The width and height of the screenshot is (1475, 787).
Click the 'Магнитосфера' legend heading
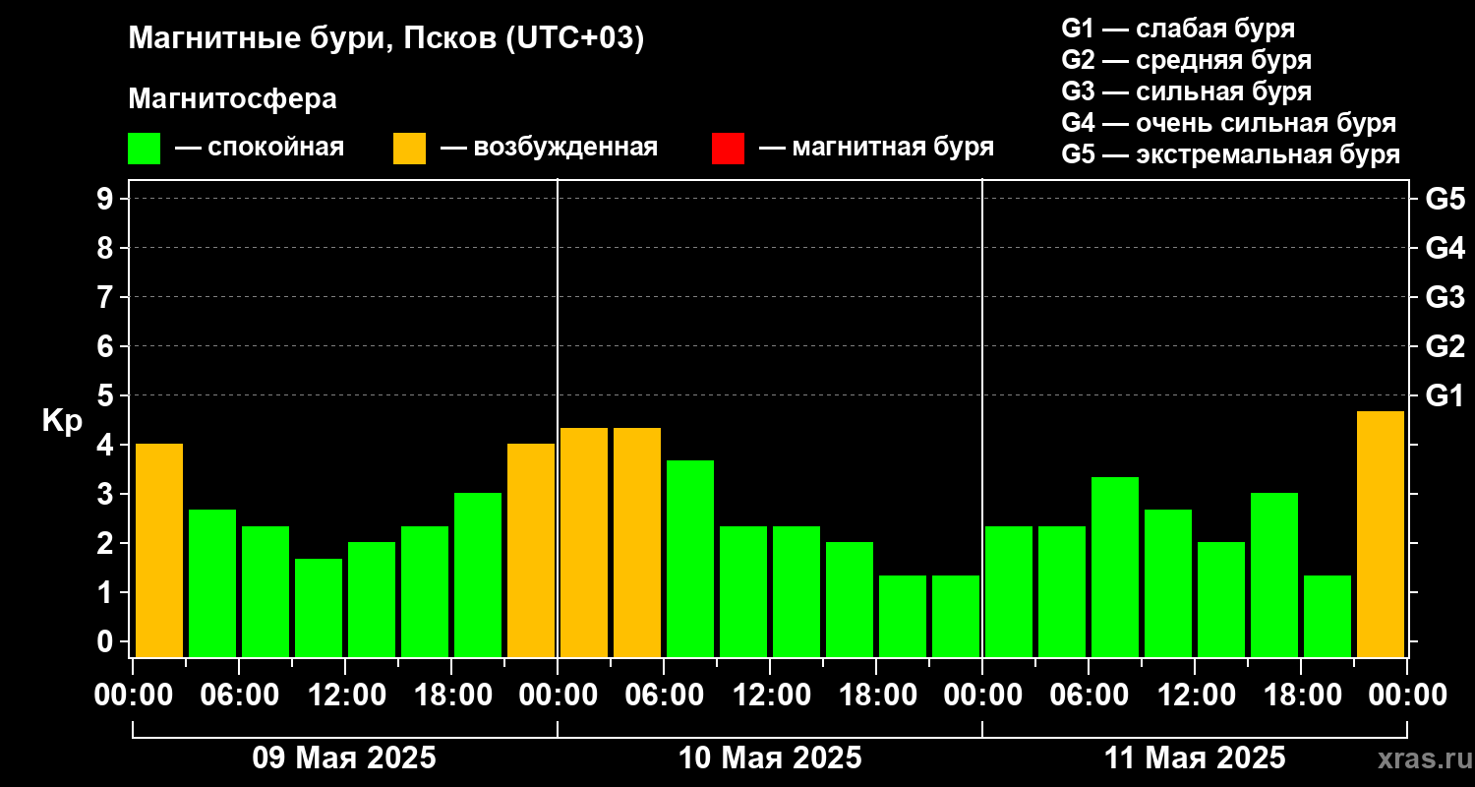[232, 99]
